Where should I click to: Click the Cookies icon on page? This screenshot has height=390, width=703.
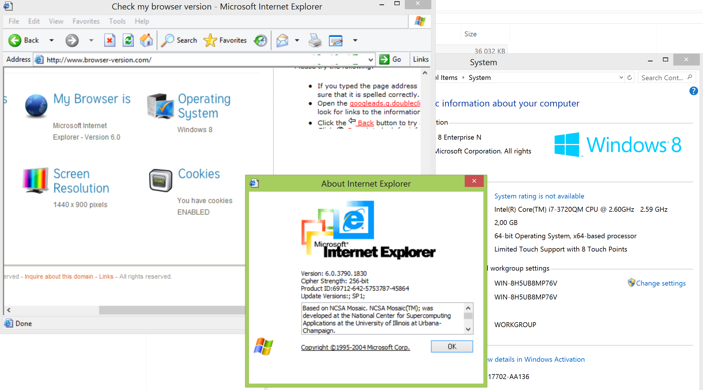[160, 181]
